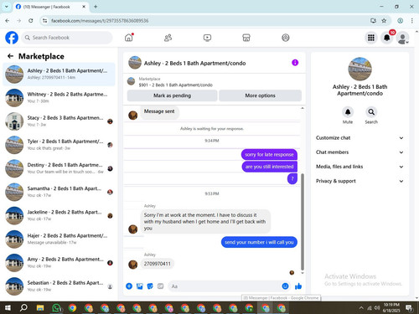This screenshot has width=419, height=314.
Task: Open the apps grid menu icon
Action: point(371,38)
